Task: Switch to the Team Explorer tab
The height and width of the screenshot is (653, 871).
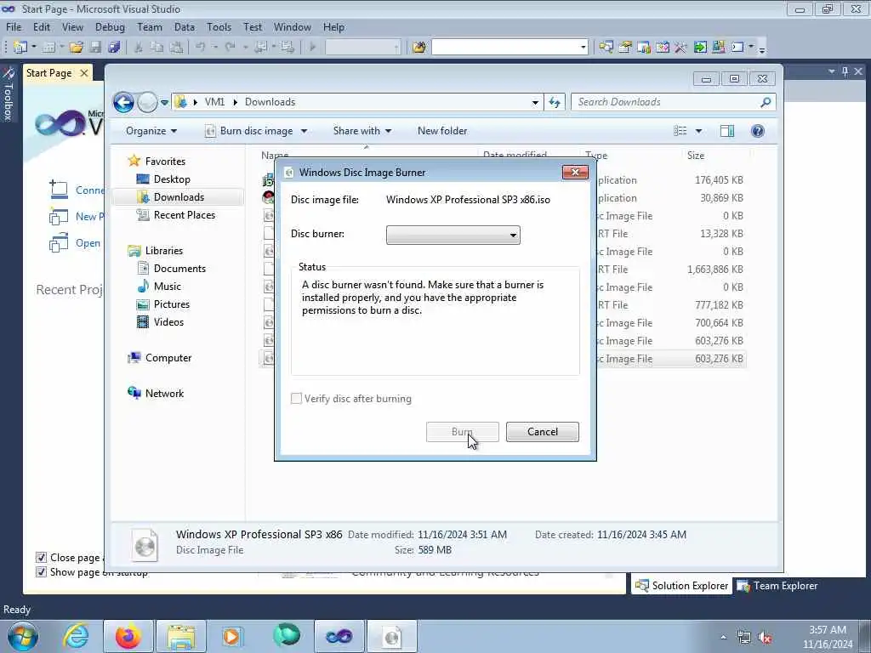Action: [777, 586]
